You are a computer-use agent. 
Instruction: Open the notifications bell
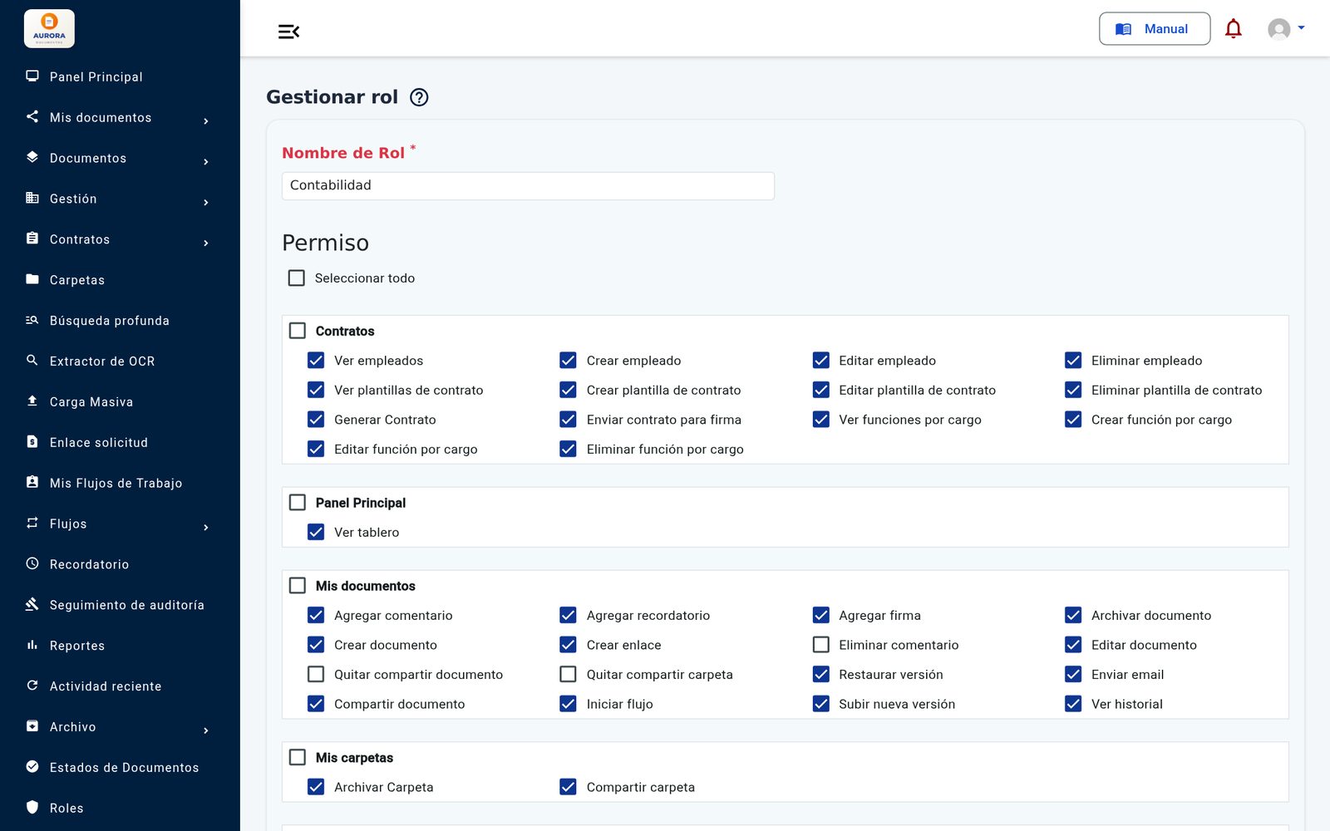[1234, 29]
